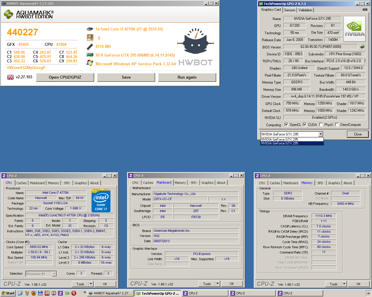Click the Core Speed value 5955.02 MHz
This screenshot has height=297, width=372.
tap(39, 247)
